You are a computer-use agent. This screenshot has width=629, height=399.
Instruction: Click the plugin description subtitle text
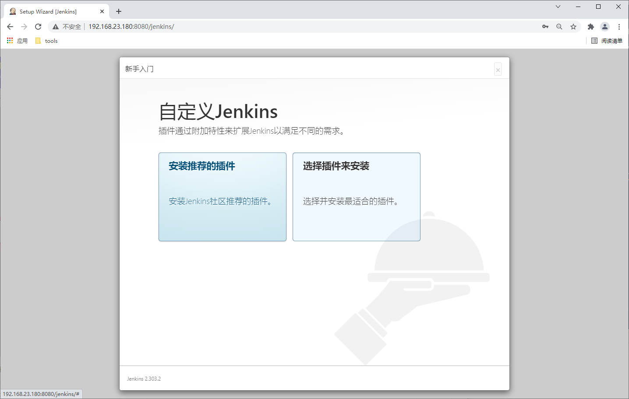click(x=252, y=131)
